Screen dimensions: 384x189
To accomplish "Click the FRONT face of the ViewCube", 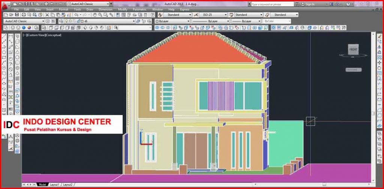I will (353, 49).
